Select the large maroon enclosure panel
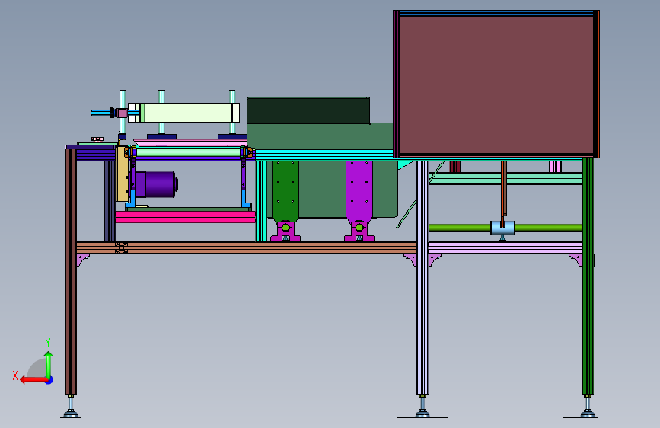Image resolution: width=660 pixels, height=428 pixels. [x=496, y=85]
